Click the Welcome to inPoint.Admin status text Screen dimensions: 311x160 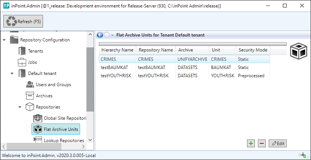click(x=49, y=156)
